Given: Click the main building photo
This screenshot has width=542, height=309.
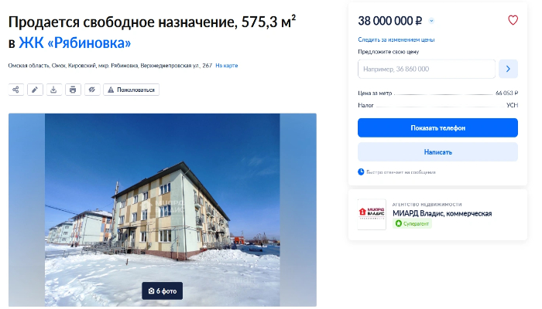Looking at the screenshot, I should (163, 209).
